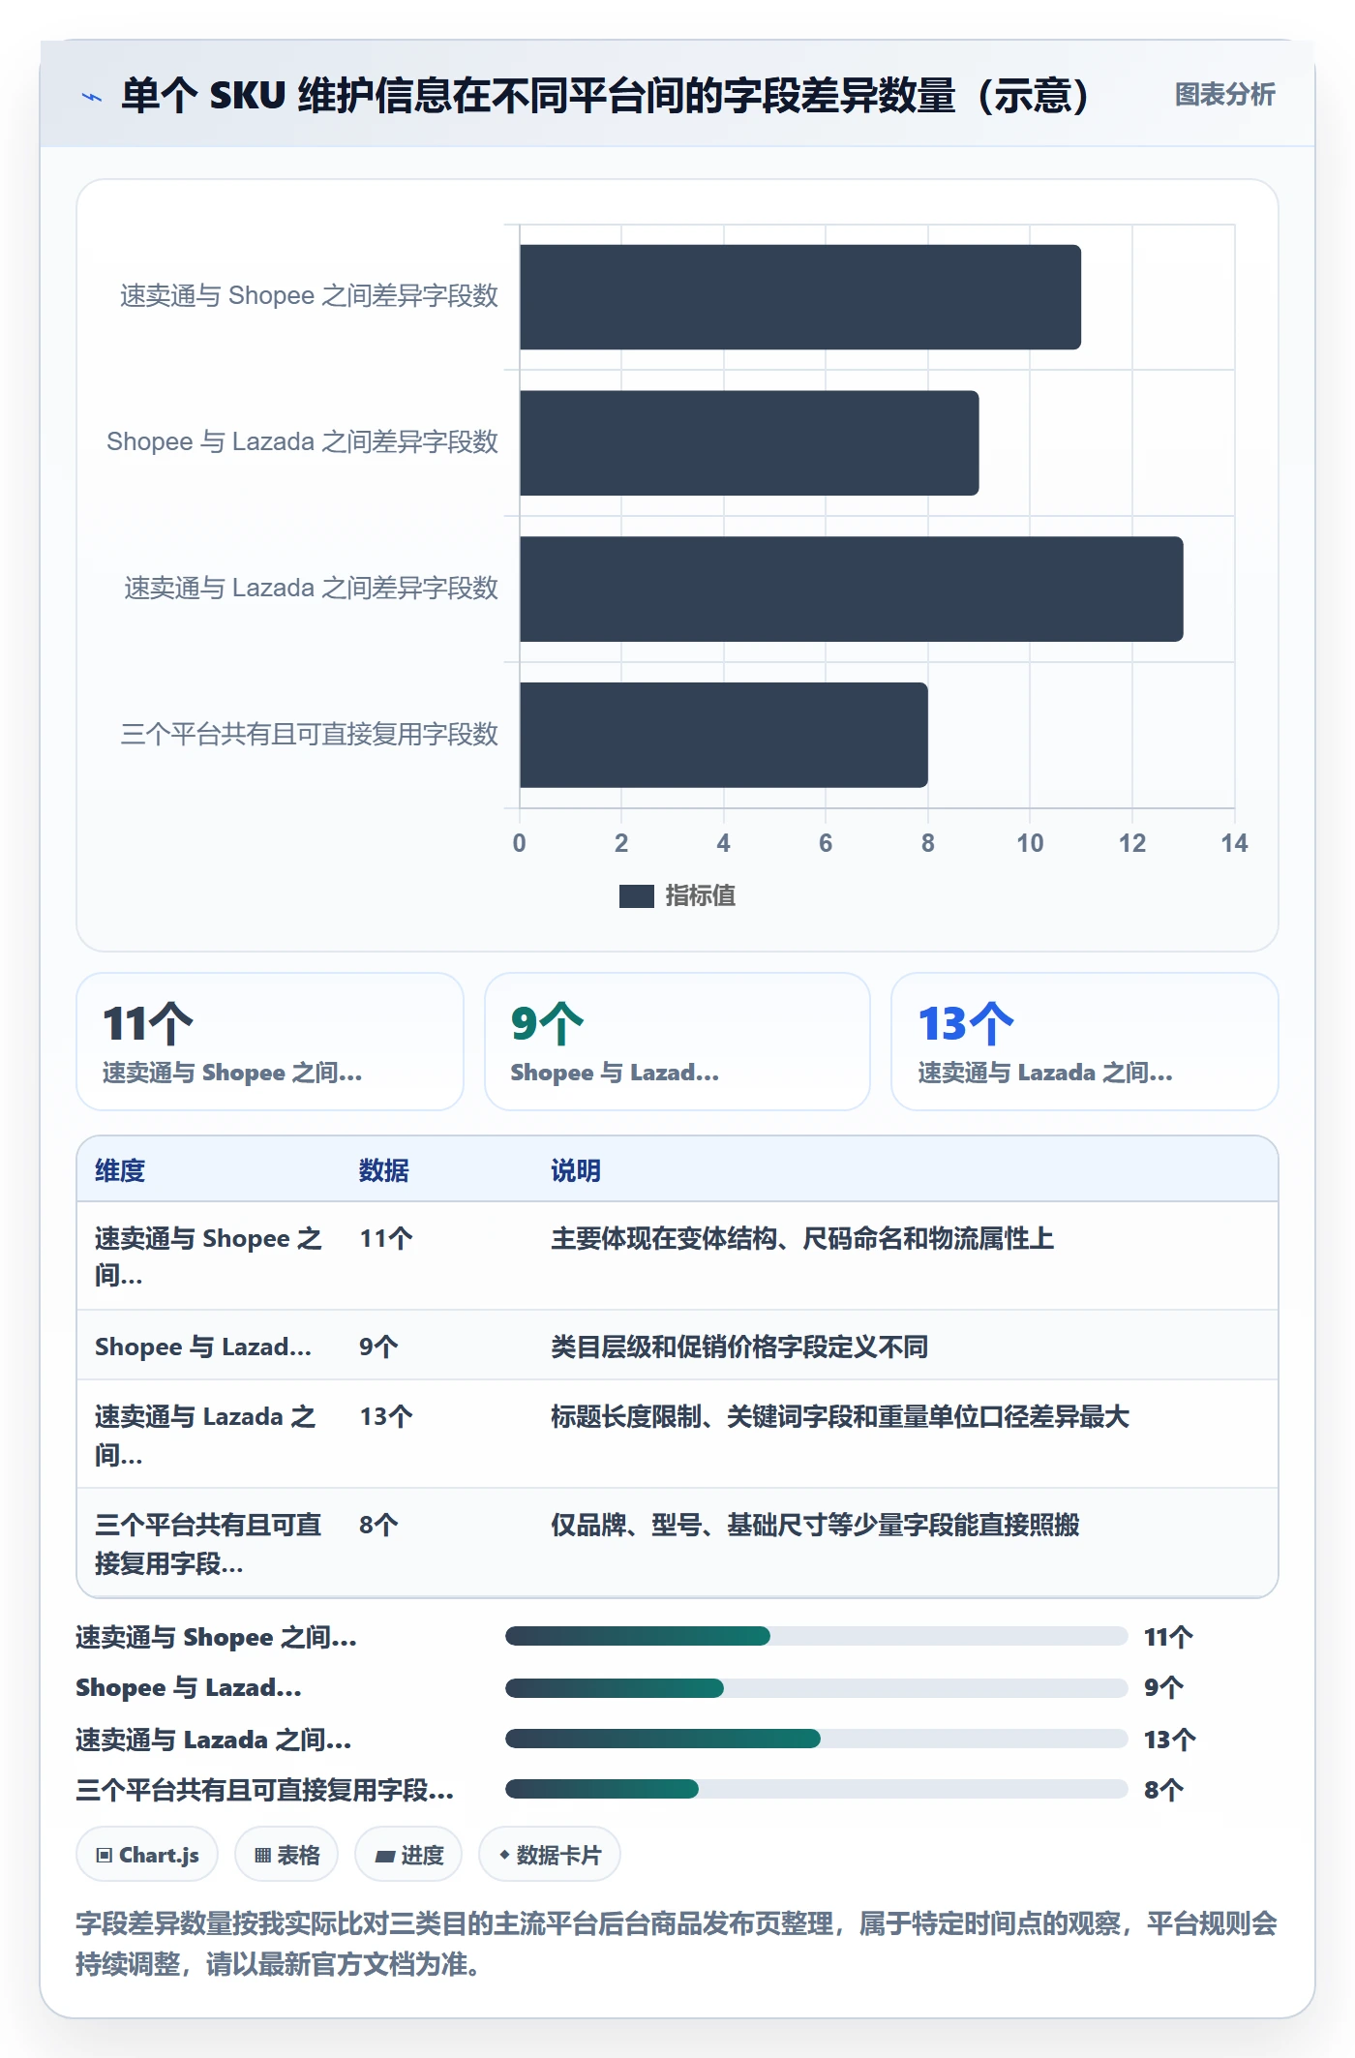The height and width of the screenshot is (2058, 1355).
Task: Click the chart bar for 三个平台共有且可直接复用字段数
Action: pos(724,736)
